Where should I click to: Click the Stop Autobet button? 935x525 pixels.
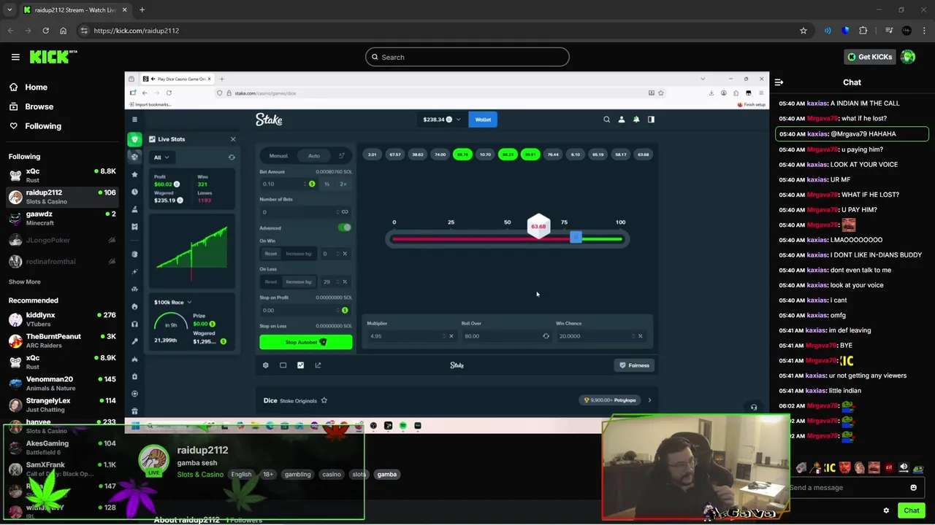[x=306, y=342]
